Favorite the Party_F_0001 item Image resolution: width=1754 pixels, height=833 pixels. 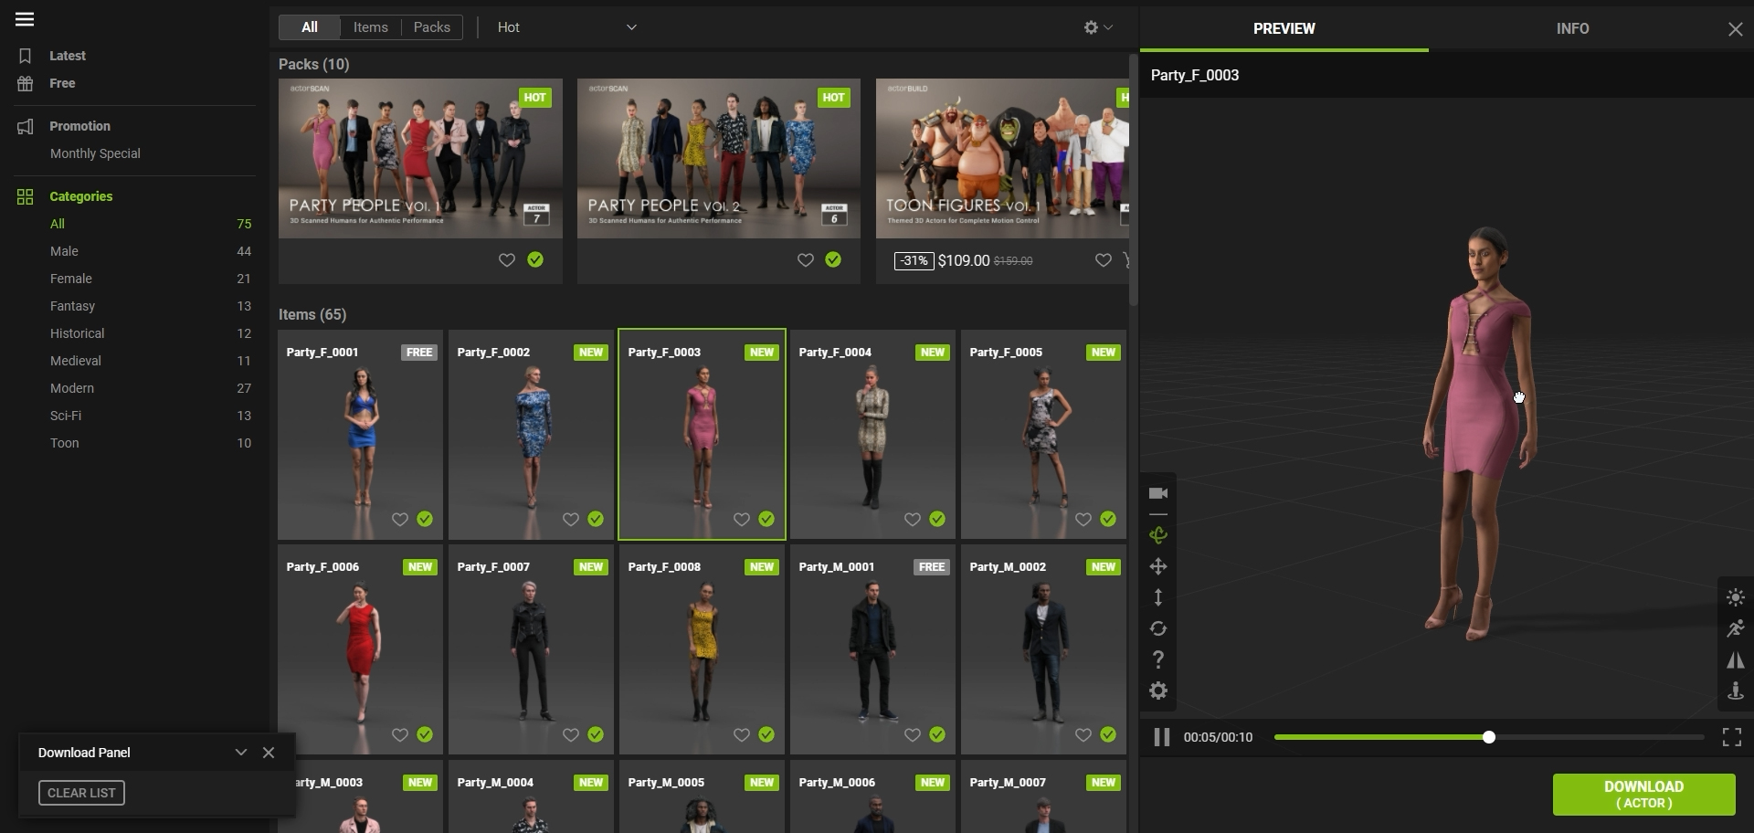pyautogui.click(x=400, y=520)
